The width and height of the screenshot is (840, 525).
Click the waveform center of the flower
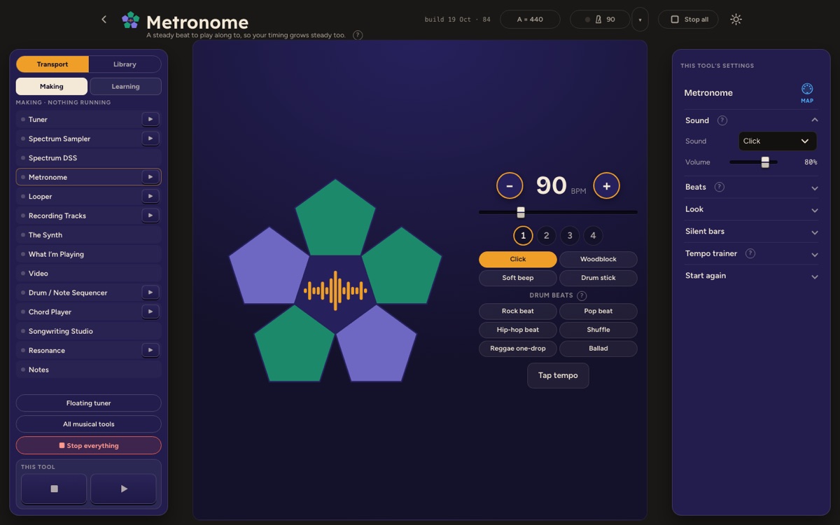pyautogui.click(x=335, y=290)
